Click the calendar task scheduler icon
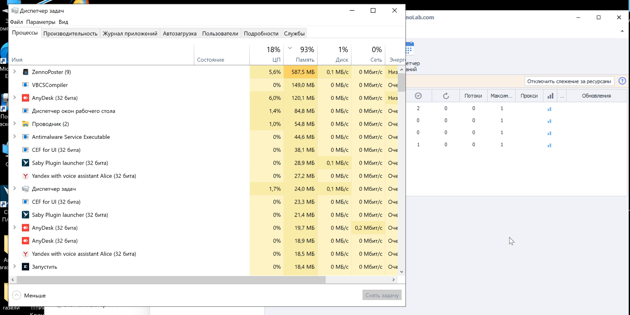The image size is (630, 315). 409,49
